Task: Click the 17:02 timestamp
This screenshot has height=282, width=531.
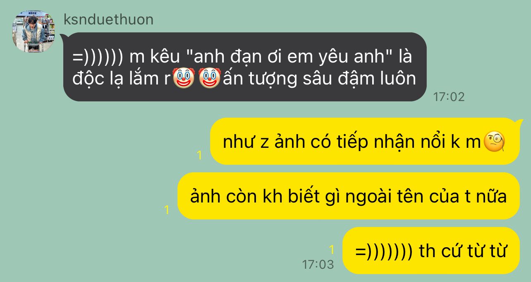Action: [449, 97]
